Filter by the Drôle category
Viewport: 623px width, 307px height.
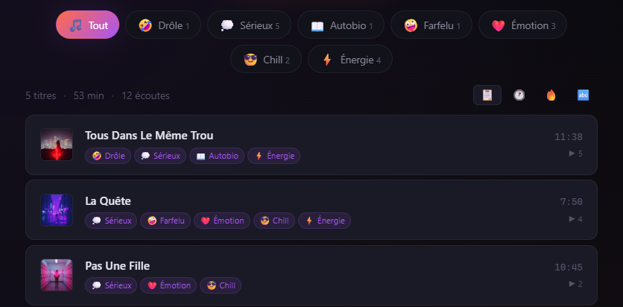[163, 25]
